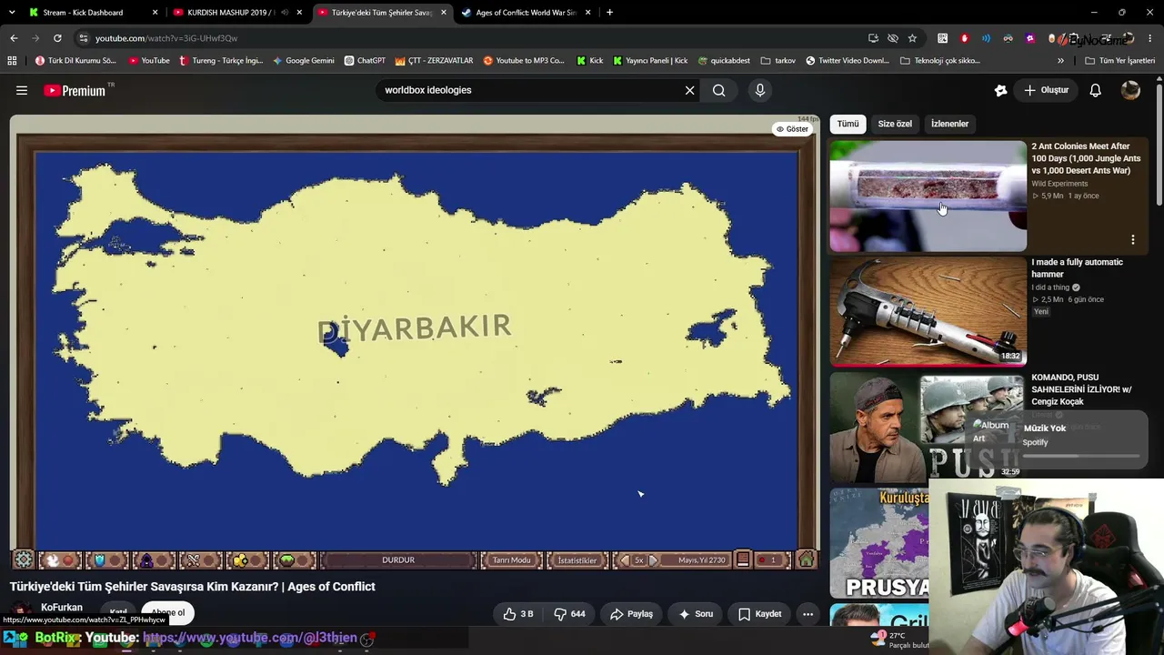The height and width of the screenshot is (655, 1164).
Task: Save the video with Kaydet
Action: click(x=759, y=614)
